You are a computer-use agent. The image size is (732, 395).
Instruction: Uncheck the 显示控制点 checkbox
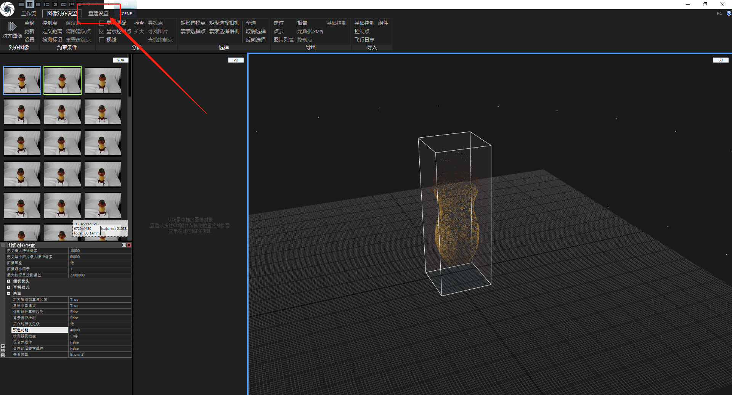102,32
